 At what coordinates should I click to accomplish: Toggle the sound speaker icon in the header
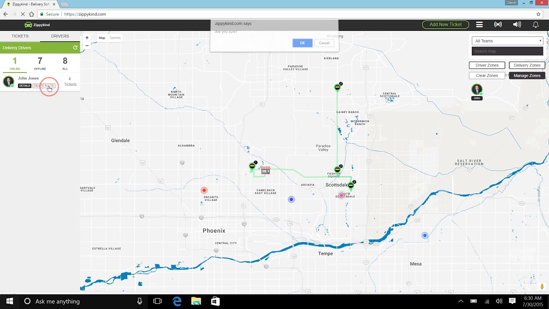click(x=517, y=24)
